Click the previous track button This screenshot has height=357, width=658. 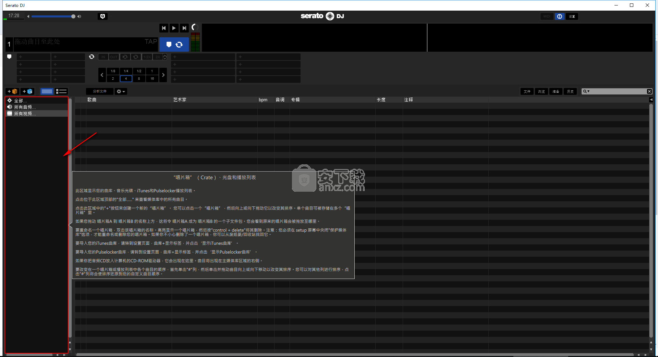click(x=164, y=28)
